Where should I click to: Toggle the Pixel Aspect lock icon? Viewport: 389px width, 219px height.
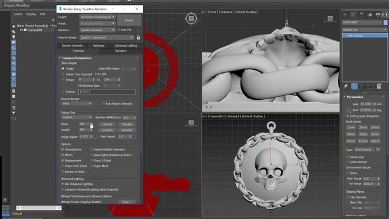tap(134, 136)
